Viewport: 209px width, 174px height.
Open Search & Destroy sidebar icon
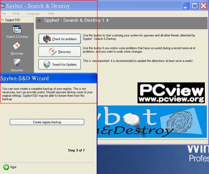[x=17, y=29]
